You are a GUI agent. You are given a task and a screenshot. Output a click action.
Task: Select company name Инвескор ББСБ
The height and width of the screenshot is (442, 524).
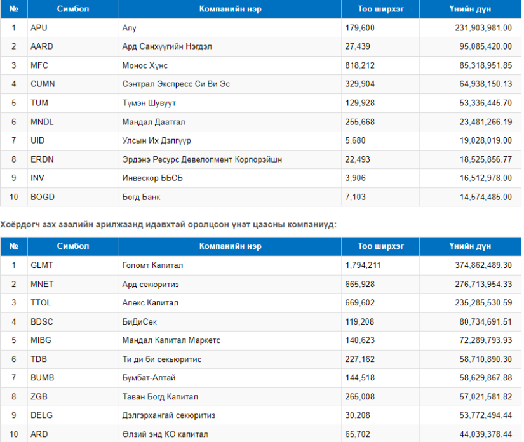(152, 178)
